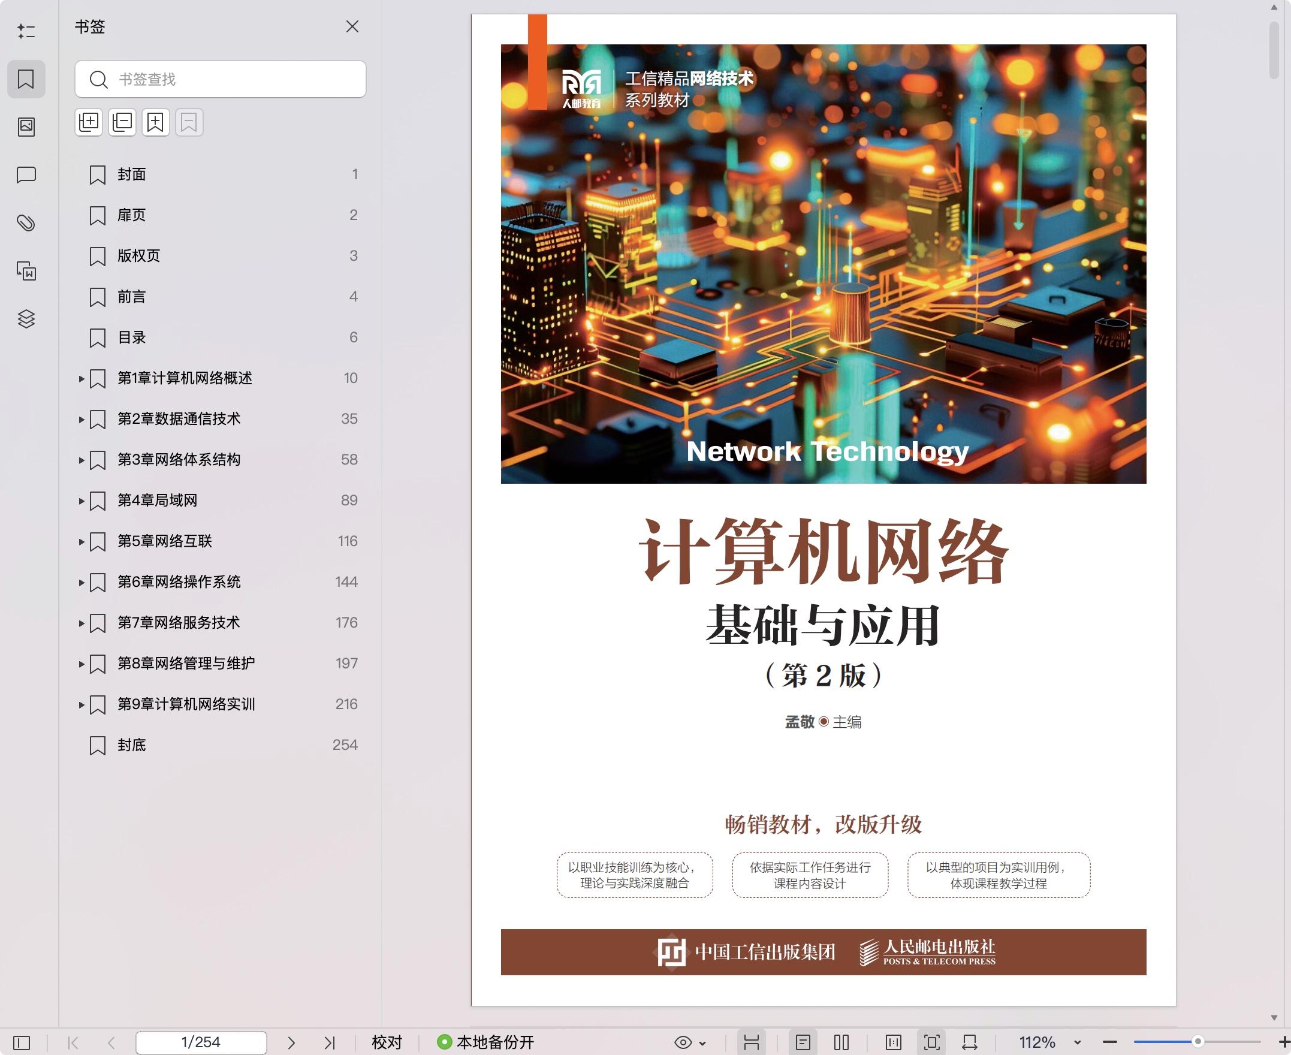
Task: Click the 校对 button
Action: point(387,1042)
